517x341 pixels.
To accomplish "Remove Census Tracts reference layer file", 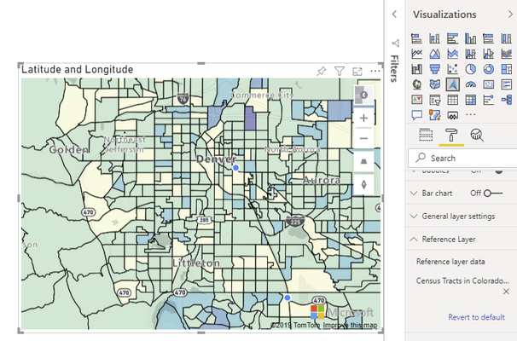I will (506, 292).
